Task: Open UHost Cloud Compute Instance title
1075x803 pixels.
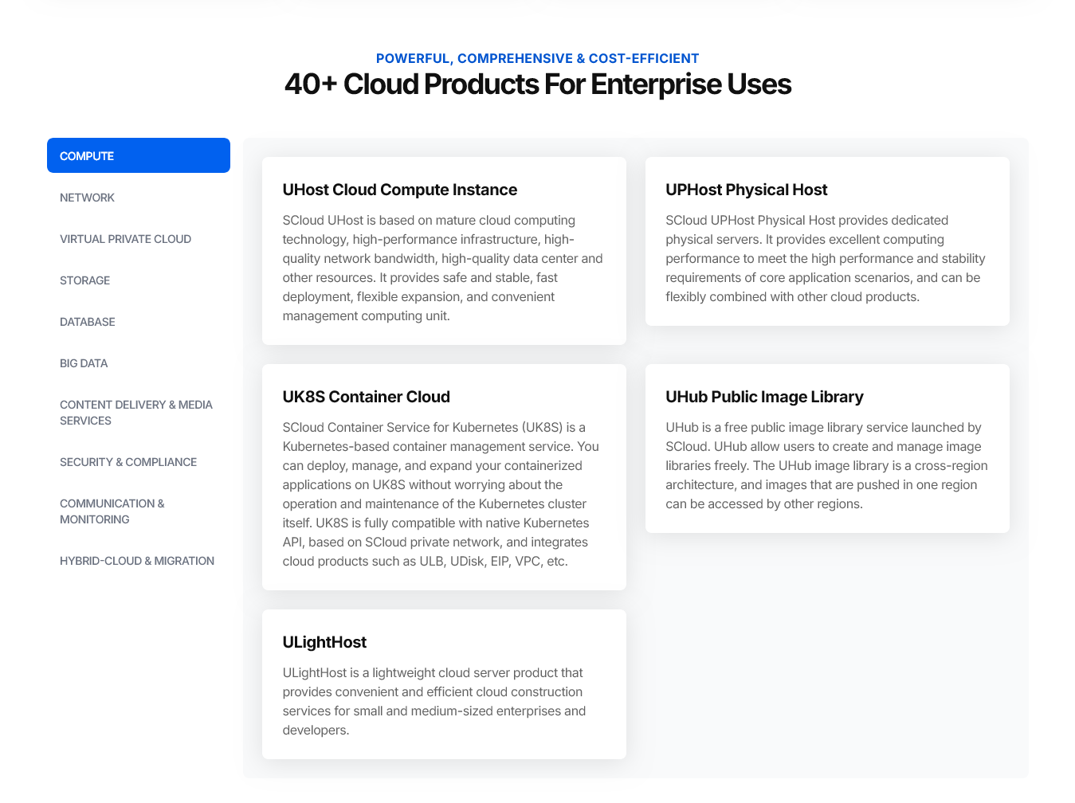Action: click(399, 190)
